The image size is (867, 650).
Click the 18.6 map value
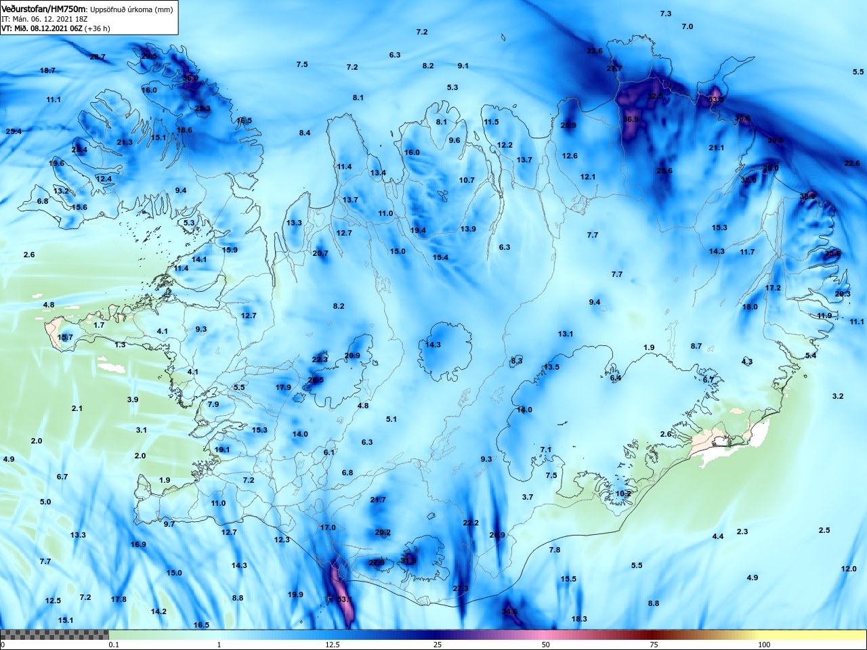click(184, 130)
